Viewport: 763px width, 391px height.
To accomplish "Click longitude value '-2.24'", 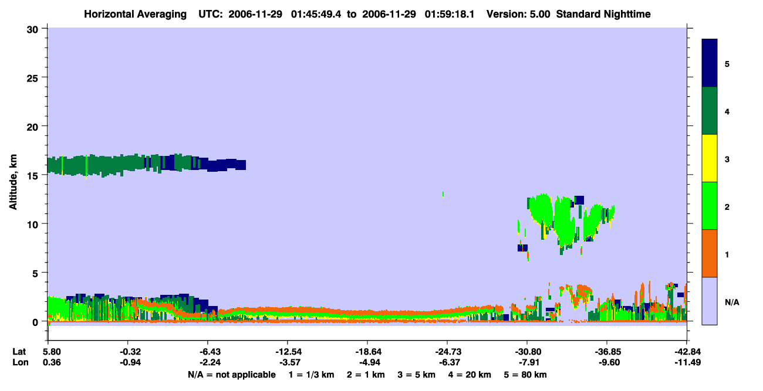I will tap(211, 362).
